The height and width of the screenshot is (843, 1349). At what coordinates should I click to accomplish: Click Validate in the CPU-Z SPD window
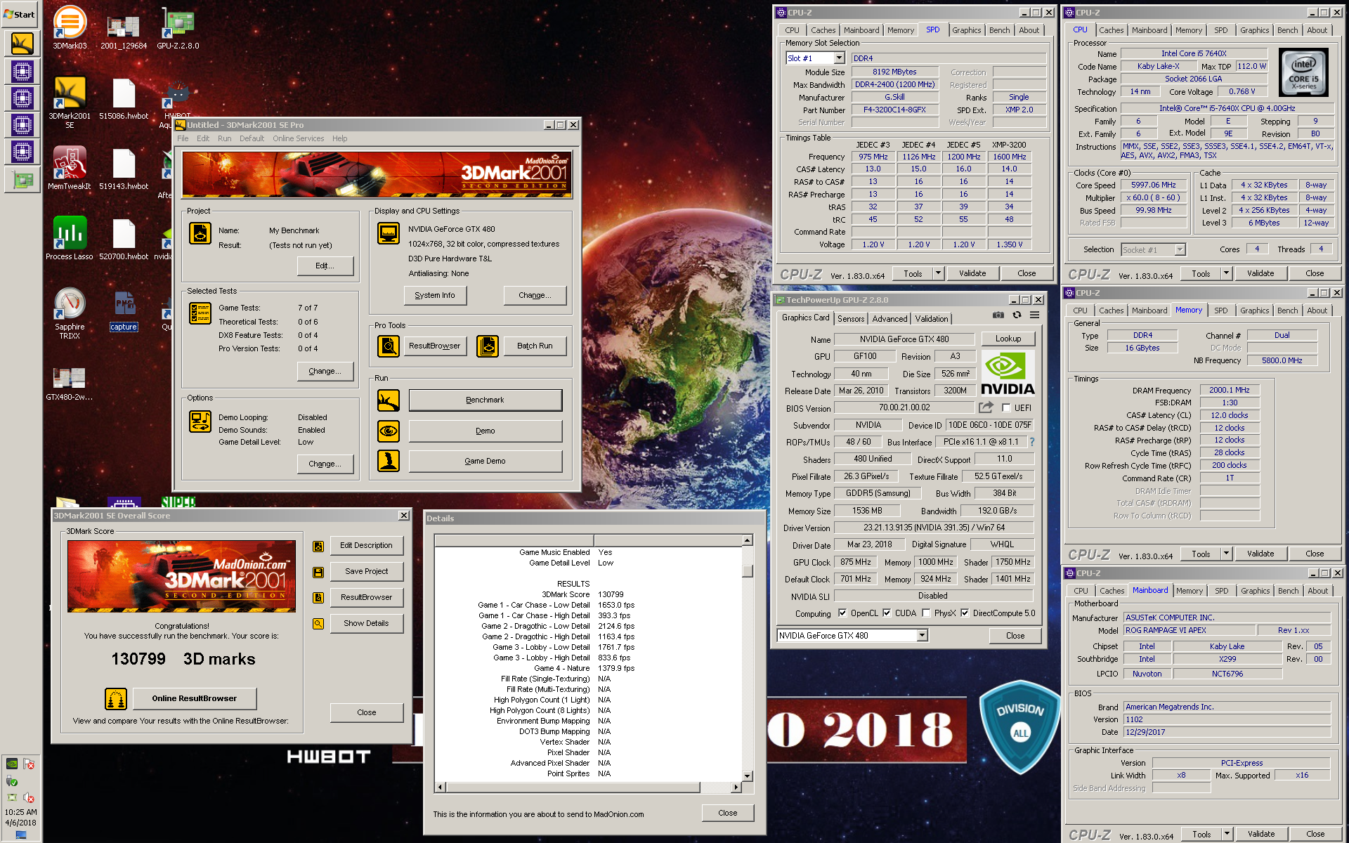tap(972, 273)
